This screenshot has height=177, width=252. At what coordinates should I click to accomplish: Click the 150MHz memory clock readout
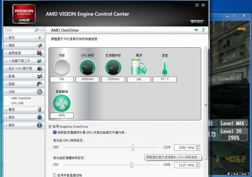(113, 79)
